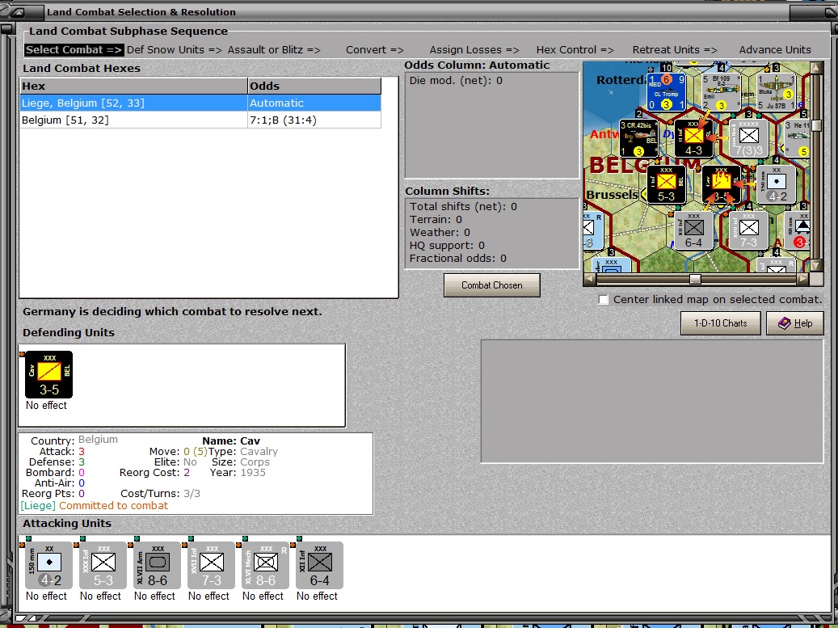Click the map horizontal scrollbar left arrow
This screenshot has width=838, height=628.
(590, 279)
